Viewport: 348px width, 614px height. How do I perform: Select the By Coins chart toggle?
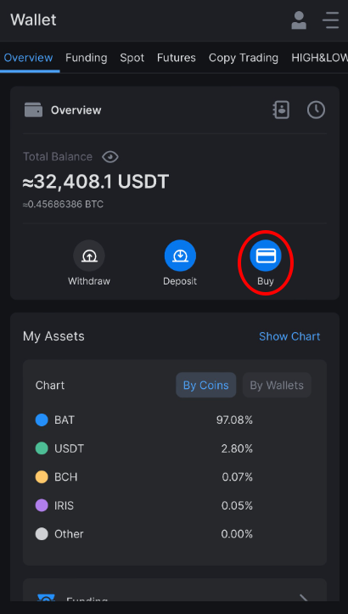click(206, 385)
